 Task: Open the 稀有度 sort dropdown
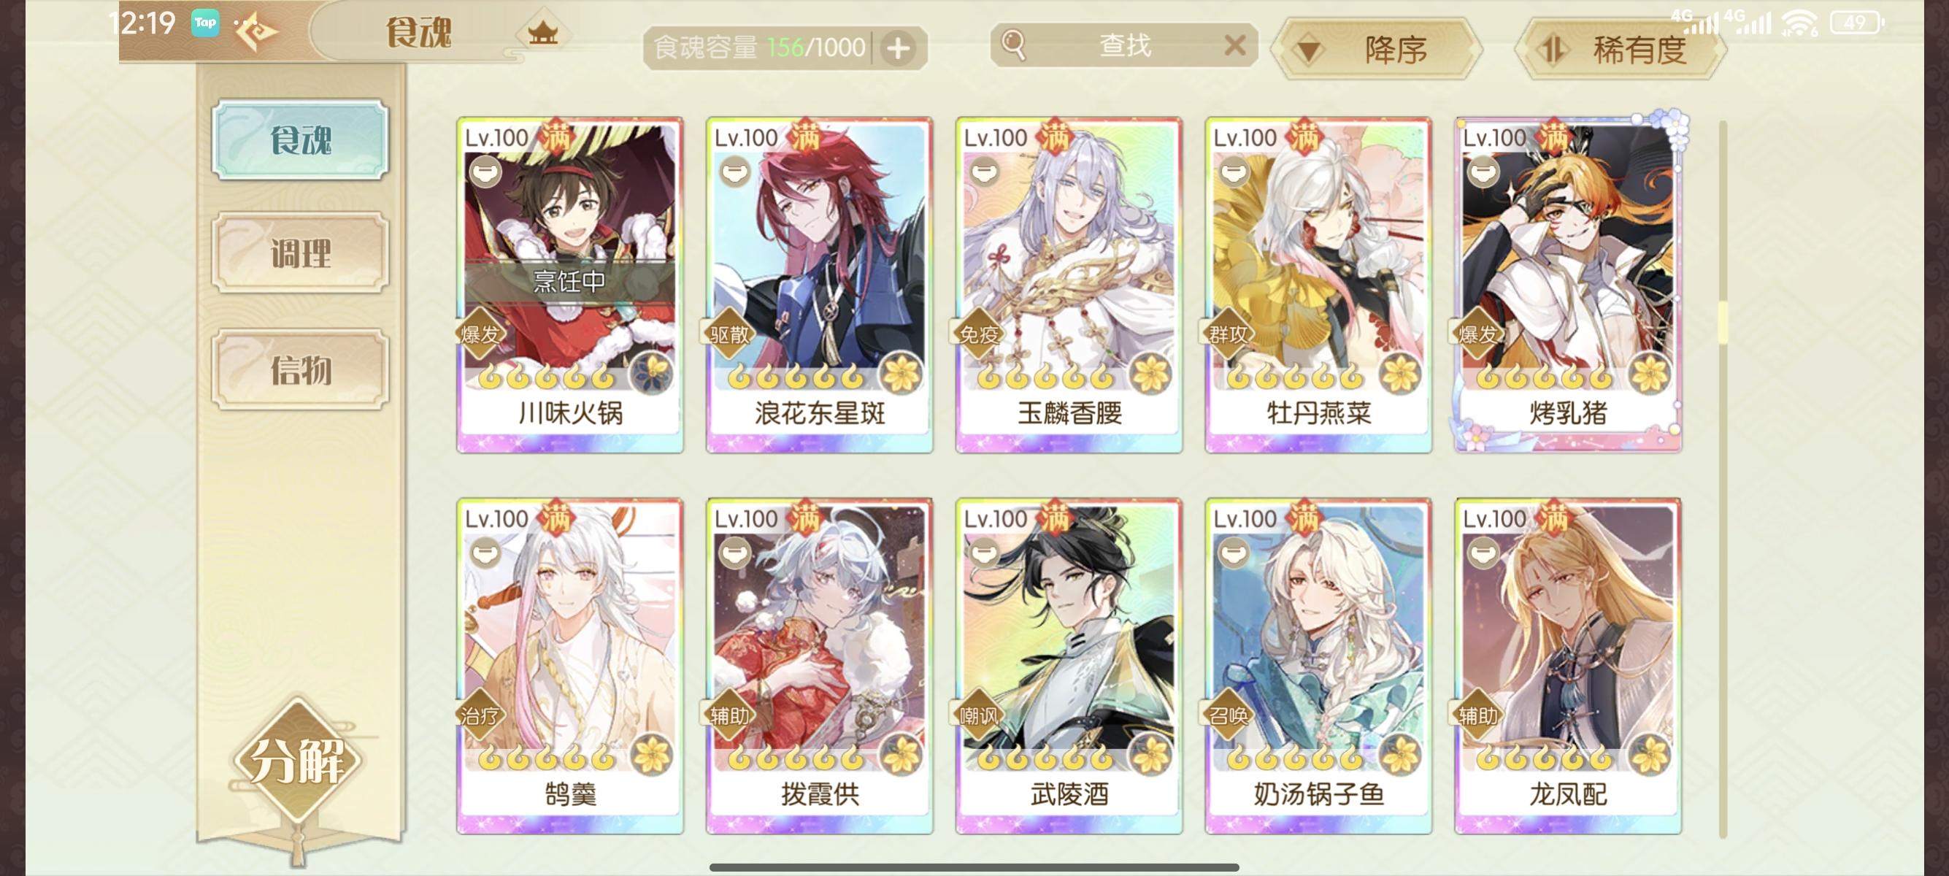pyautogui.click(x=1620, y=50)
